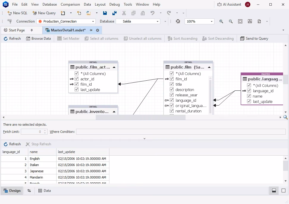Viewport: 289px width, 204px height.
Task: Select the split horizontal layout icon
Action: [x=274, y=191]
